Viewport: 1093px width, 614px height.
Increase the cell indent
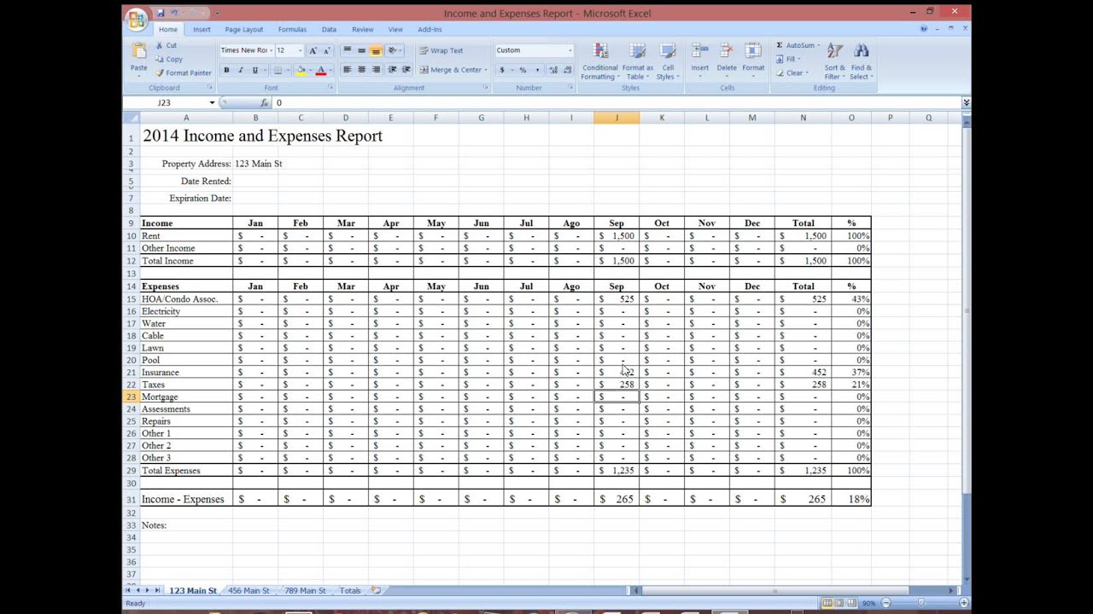point(406,70)
